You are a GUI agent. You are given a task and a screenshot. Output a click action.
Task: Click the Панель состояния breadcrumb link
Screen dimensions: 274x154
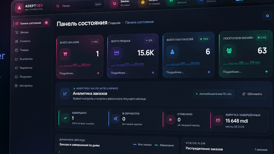pyautogui.click(x=139, y=22)
